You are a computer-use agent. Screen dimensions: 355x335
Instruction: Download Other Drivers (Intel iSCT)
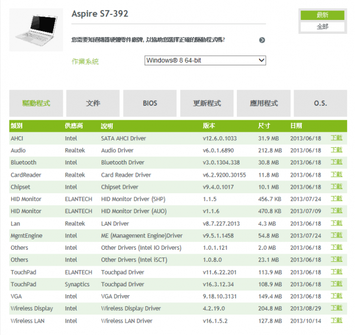[337, 259]
